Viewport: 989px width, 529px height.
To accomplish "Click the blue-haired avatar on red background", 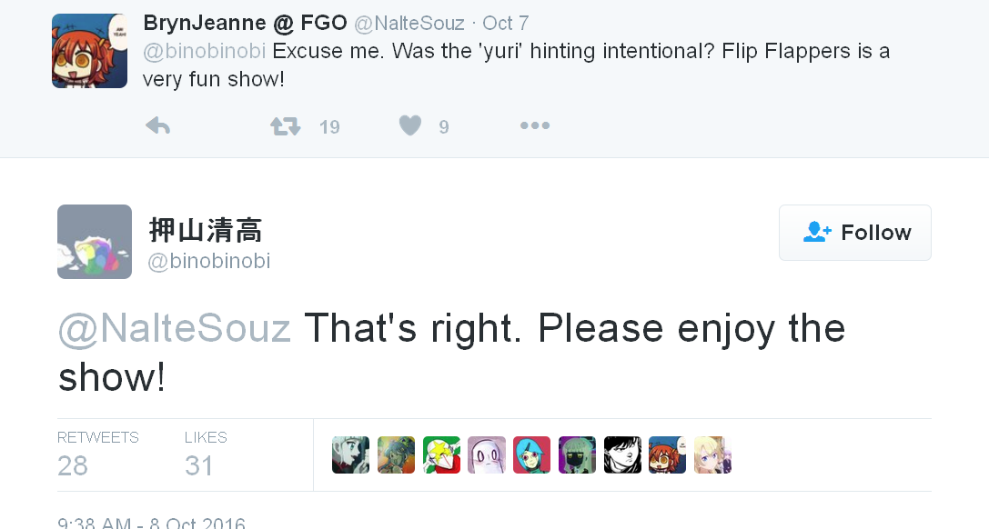I will (531, 455).
